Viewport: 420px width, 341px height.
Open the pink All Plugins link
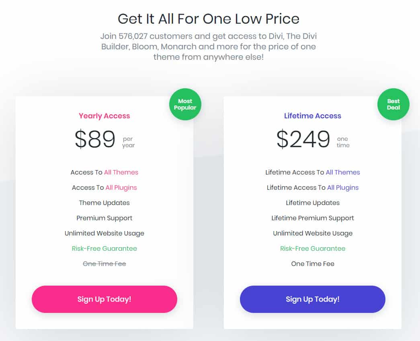121,188
